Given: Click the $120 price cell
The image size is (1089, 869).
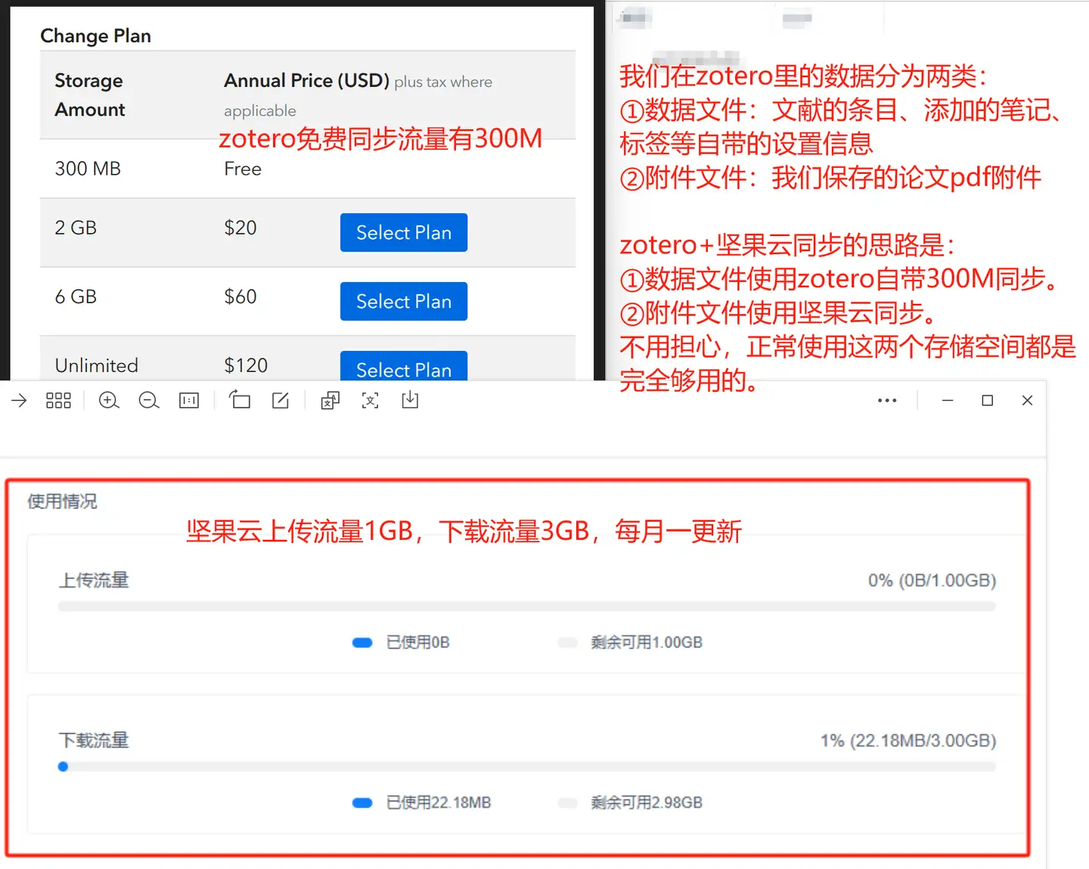Looking at the screenshot, I should click(x=246, y=365).
